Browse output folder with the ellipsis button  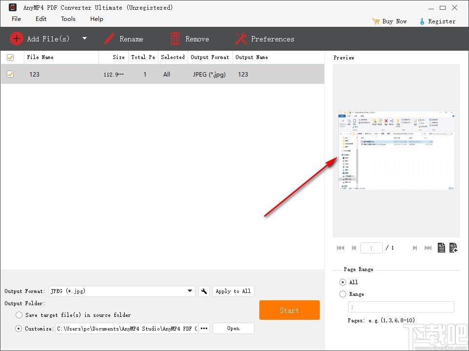(x=204, y=328)
